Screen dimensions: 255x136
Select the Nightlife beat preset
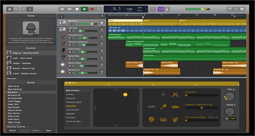[x=70, y=114]
